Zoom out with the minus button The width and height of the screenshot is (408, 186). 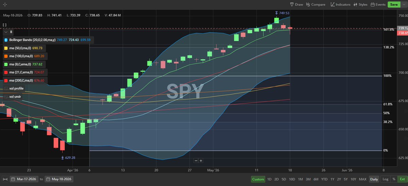click(196, 160)
